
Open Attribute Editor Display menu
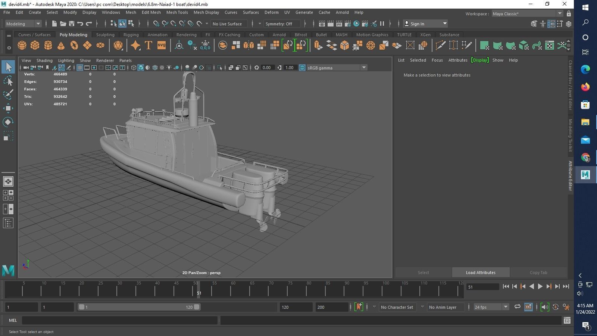click(480, 60)
